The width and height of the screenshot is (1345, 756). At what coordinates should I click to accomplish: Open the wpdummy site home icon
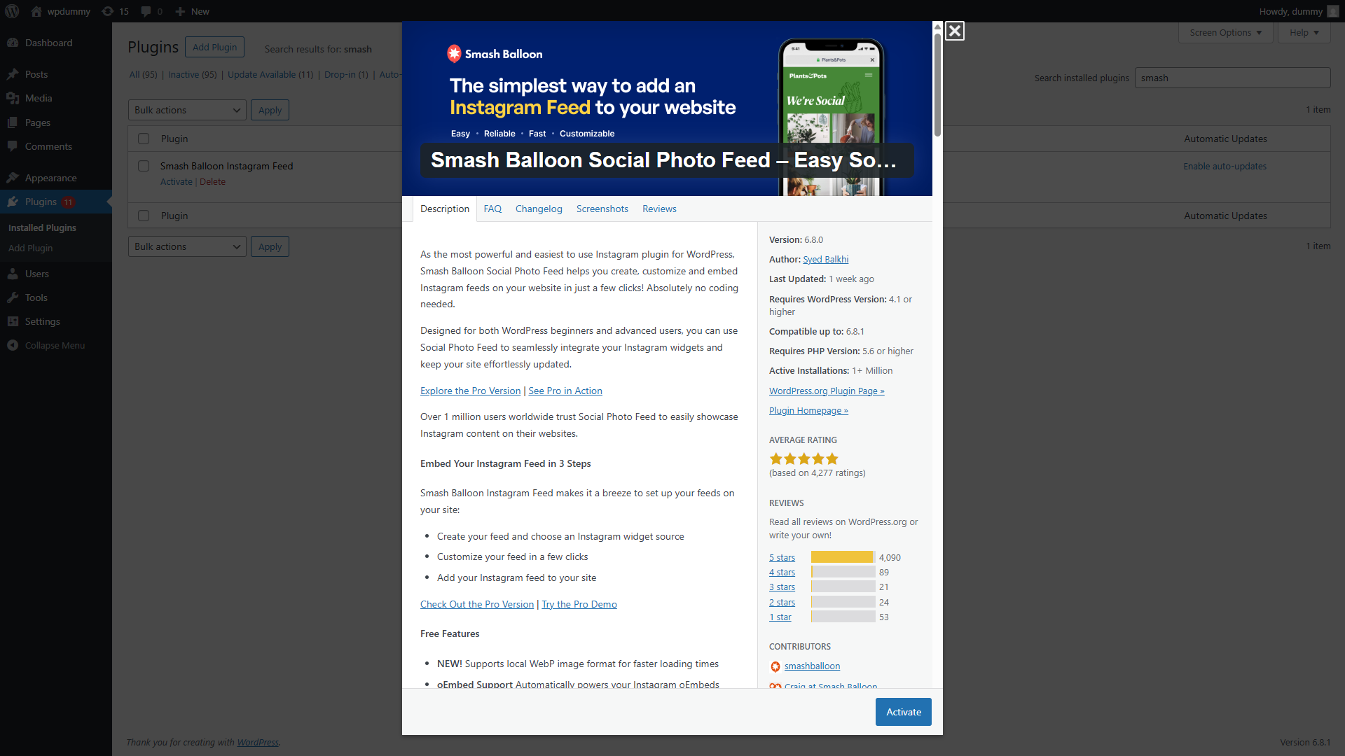(x=36, y=11)
